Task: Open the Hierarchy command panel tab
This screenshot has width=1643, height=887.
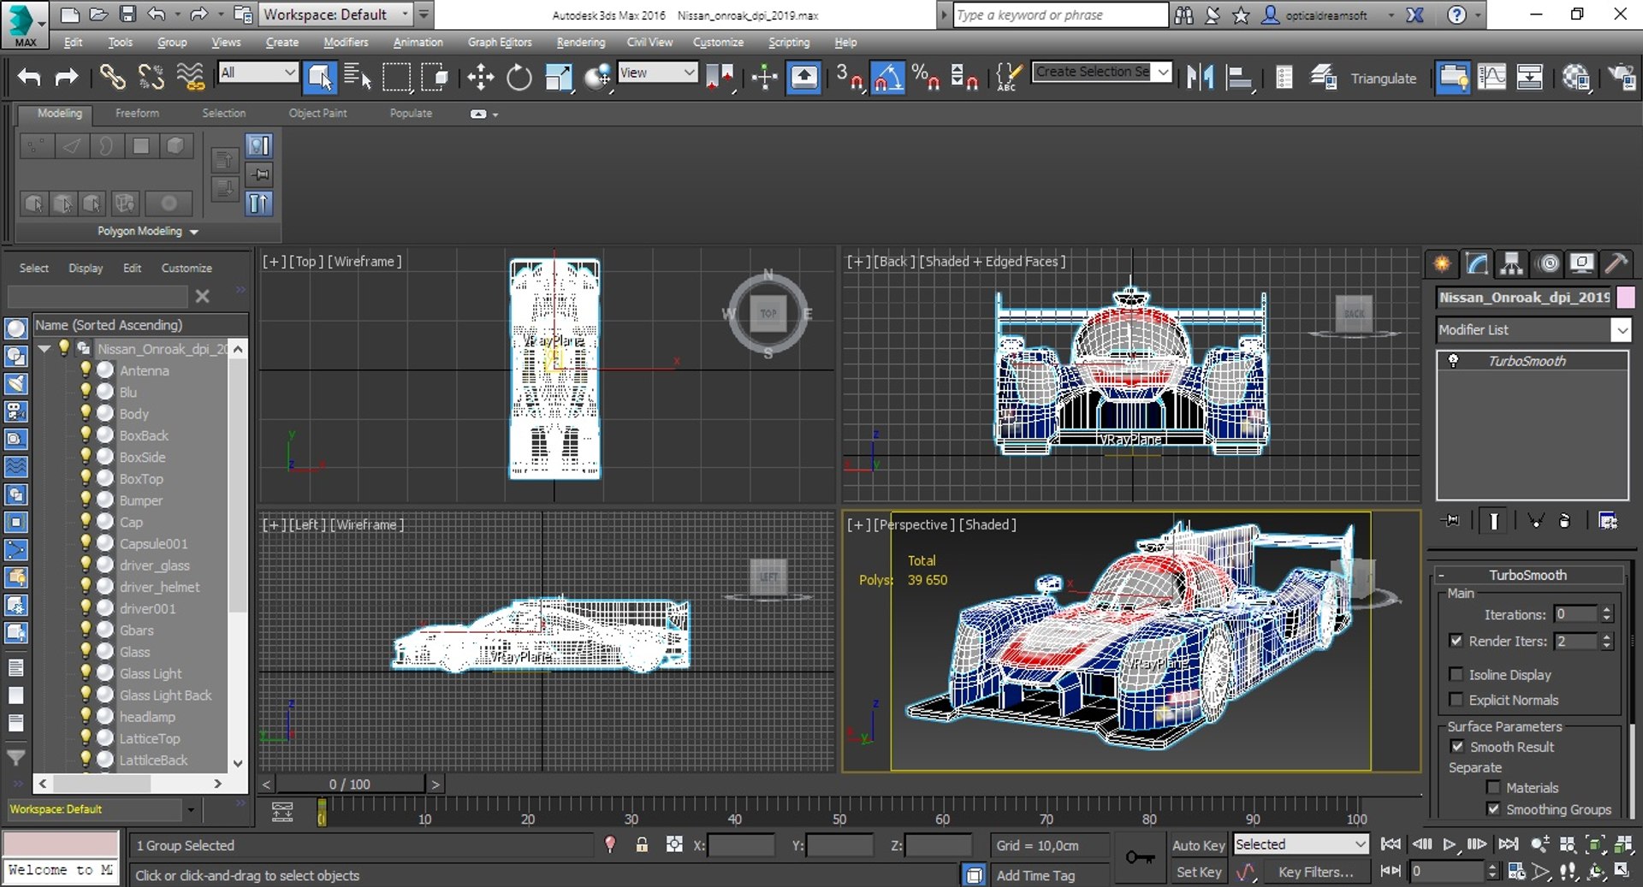Action: [x=1512, y=263]
